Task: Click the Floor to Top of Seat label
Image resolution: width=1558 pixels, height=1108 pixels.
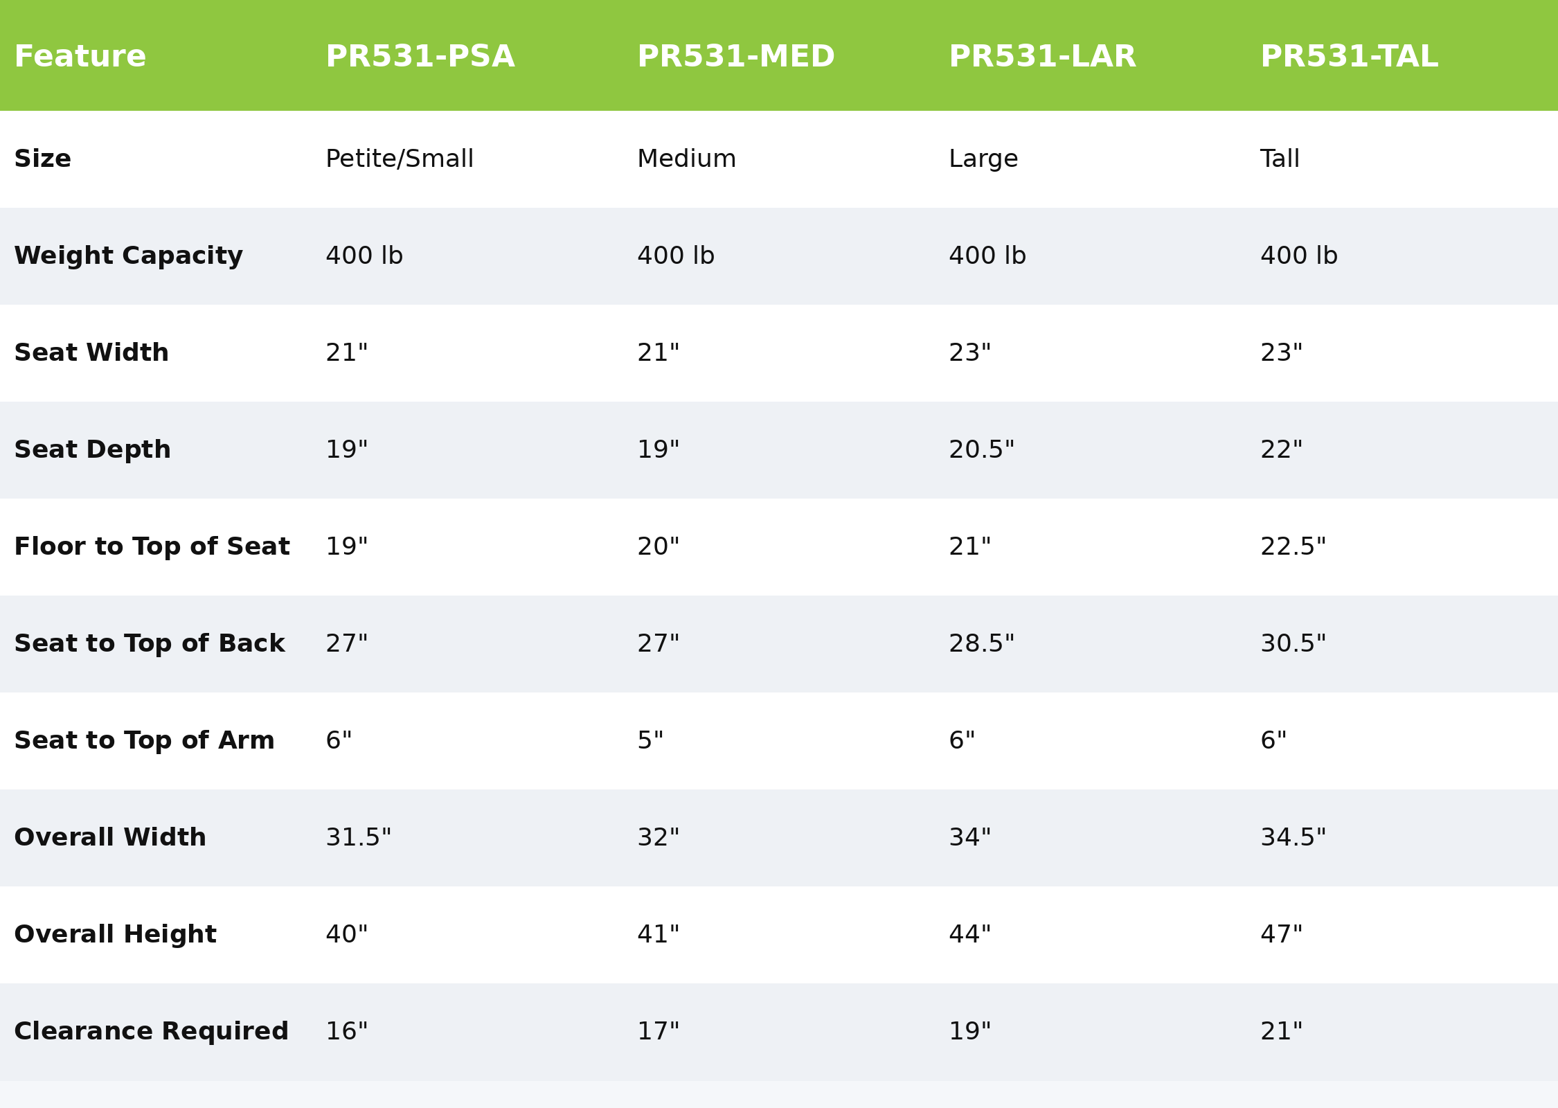Action: (x=152, y=547)
